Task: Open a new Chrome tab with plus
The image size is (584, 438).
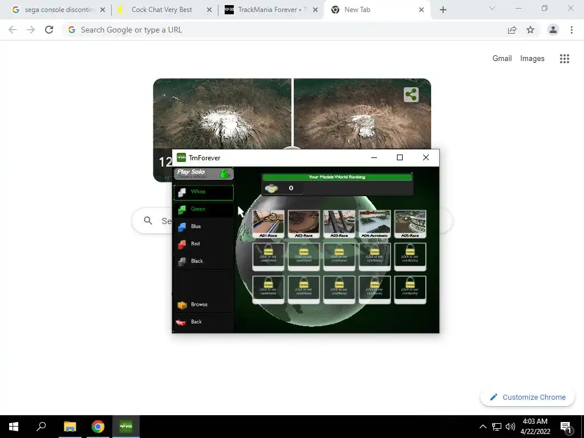Action: point(443,10)
